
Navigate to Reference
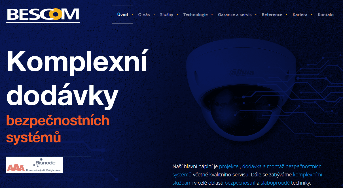point(272,15)
